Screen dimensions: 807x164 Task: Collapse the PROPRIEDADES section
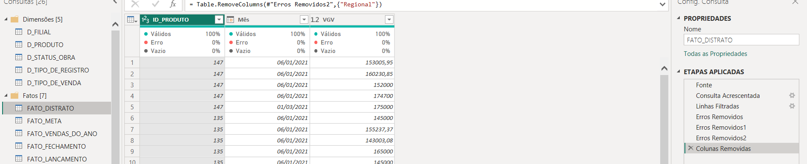[x=679, y=18]
